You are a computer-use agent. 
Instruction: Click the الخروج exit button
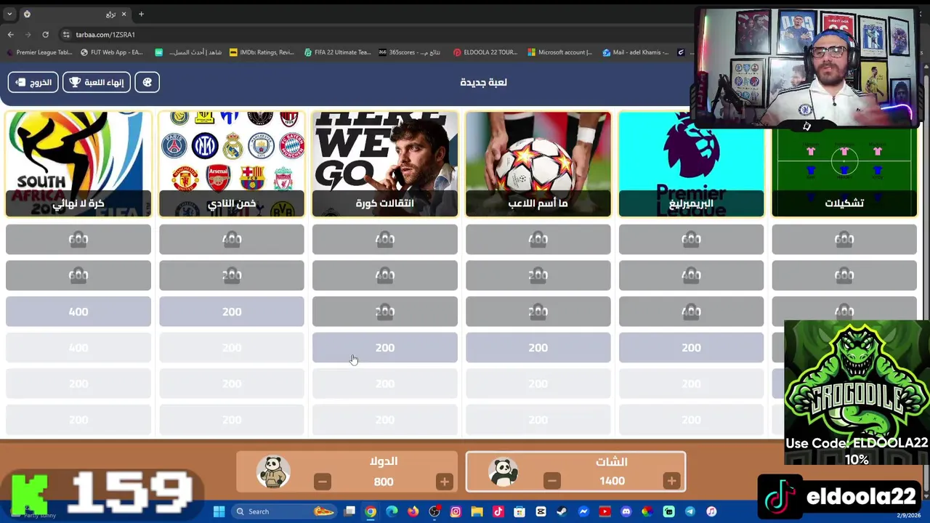[x=33, y=82]
